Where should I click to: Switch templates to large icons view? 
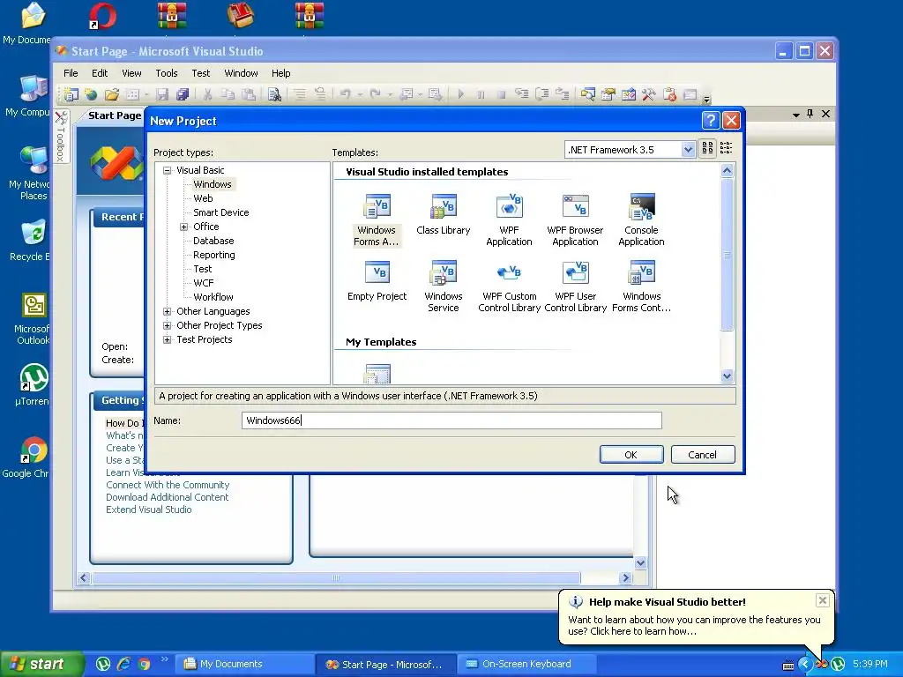coord(707,148)
